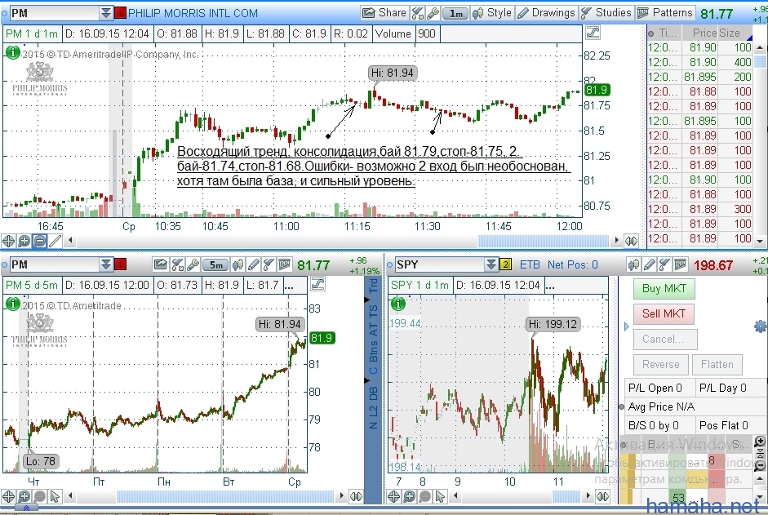Image resolution: width=768 pixels, height=515 pixels.
Task: Open the flask edit-studies icon in the top toolbar
Action: pos(417,13)
